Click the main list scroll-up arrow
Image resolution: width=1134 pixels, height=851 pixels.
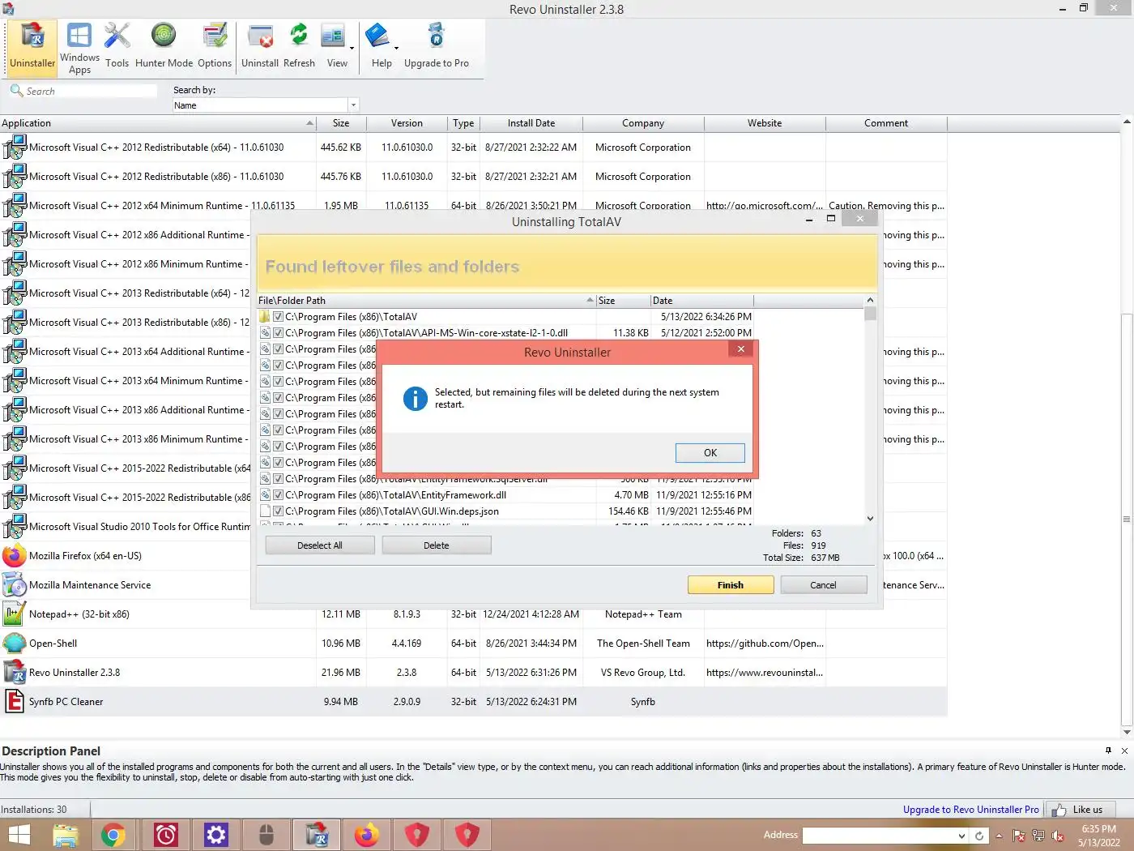pyautogui.click(x=1127, y=122)
